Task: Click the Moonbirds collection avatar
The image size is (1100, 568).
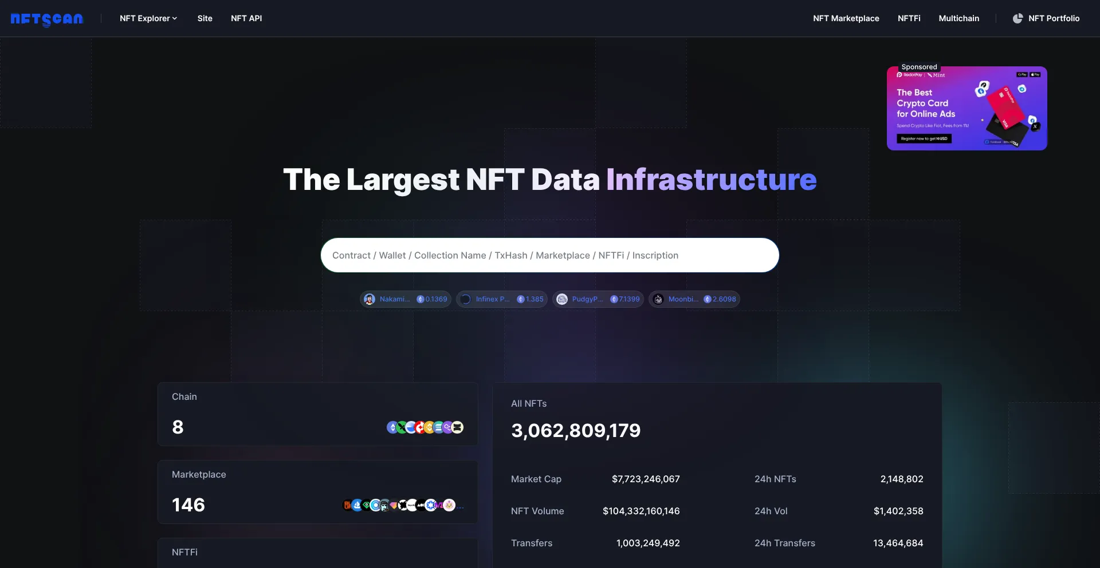Action: [658, 299]
